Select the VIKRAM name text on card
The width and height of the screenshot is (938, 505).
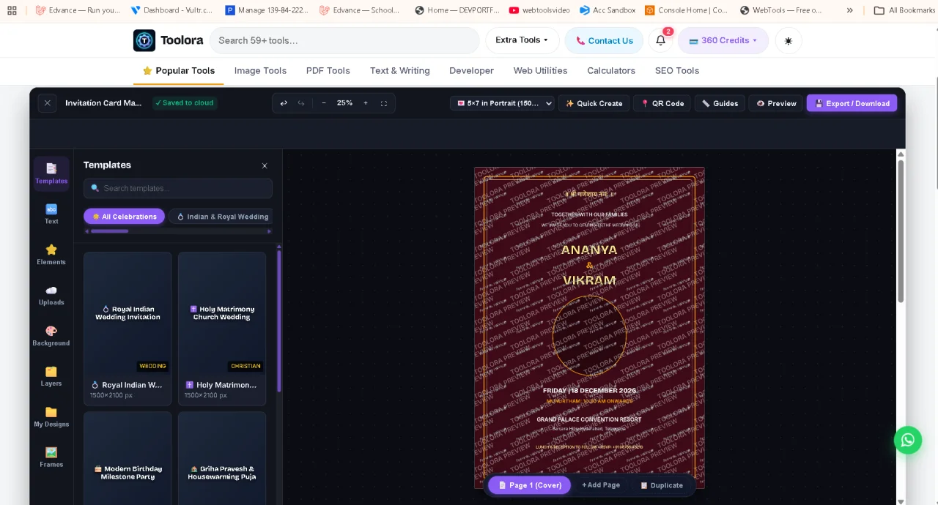click(589, 280)
